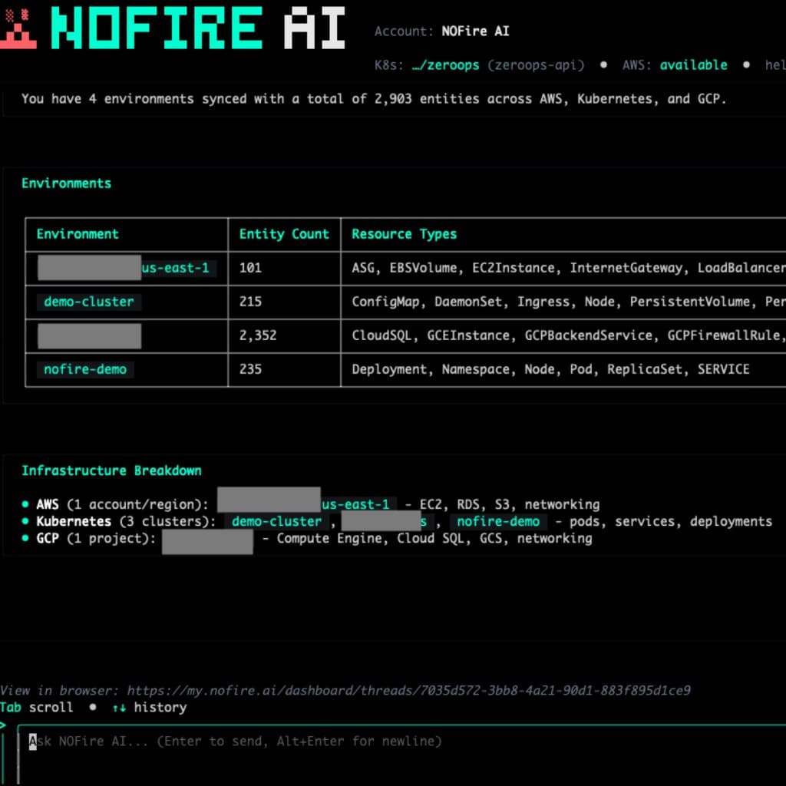Click the 'Environment' column header
The width and height of the screenshot is (786, 786).
pos(78,234)
